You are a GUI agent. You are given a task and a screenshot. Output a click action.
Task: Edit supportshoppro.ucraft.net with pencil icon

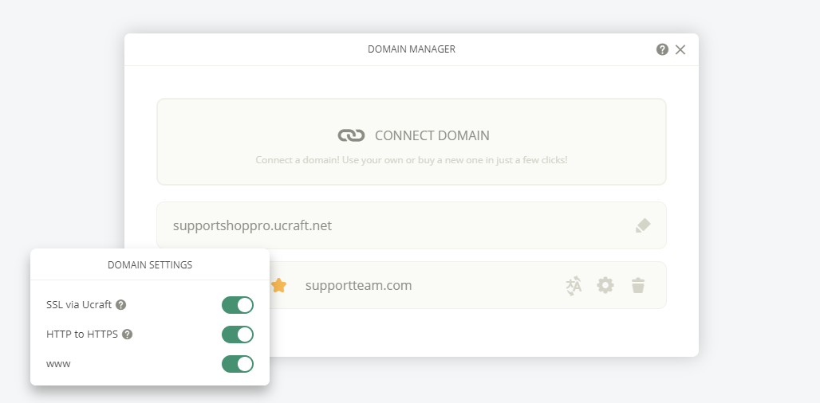(643, 225)
